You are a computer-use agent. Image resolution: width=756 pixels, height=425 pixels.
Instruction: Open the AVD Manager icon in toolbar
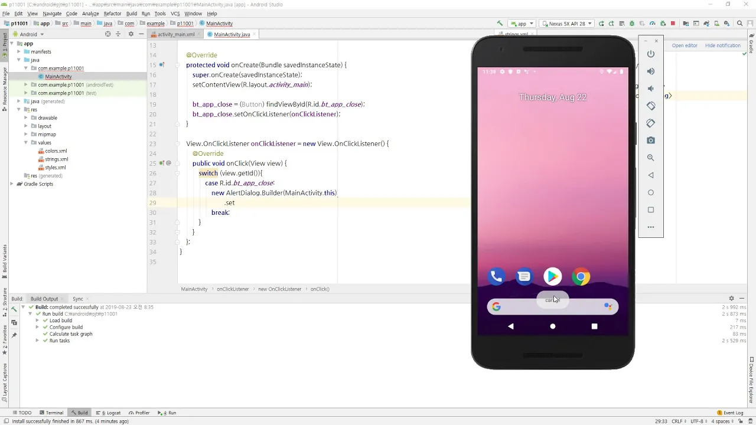716,24
